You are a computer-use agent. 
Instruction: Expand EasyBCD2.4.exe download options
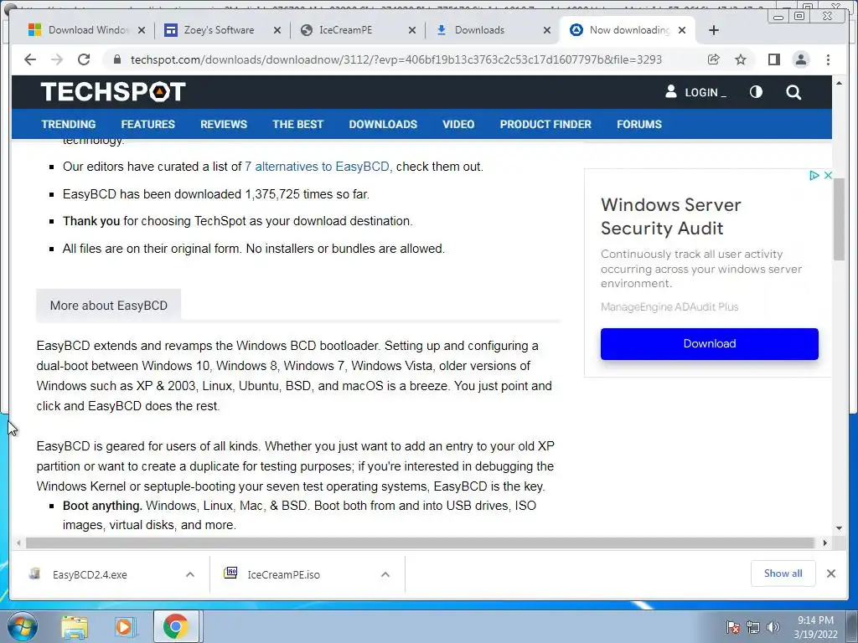(x=190, y=574)
